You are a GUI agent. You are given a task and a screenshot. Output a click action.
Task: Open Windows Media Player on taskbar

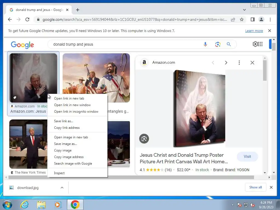(x=58, y=205)
